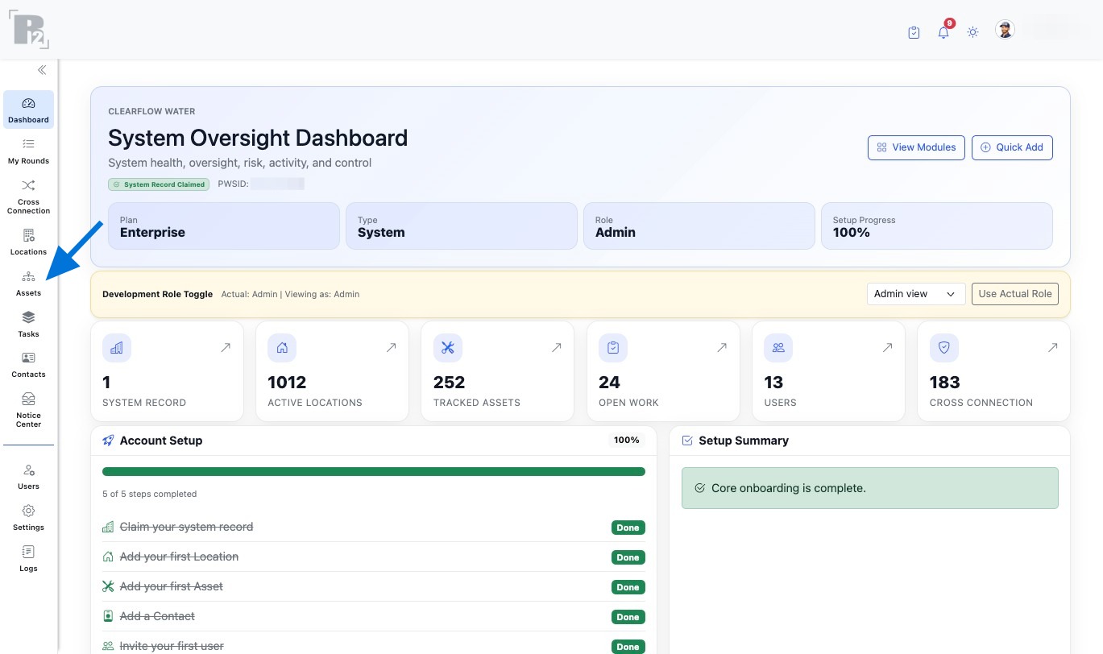1103x654 pixels.
Task: Open notifications bell with 9 badge
Action: [944, 31]
